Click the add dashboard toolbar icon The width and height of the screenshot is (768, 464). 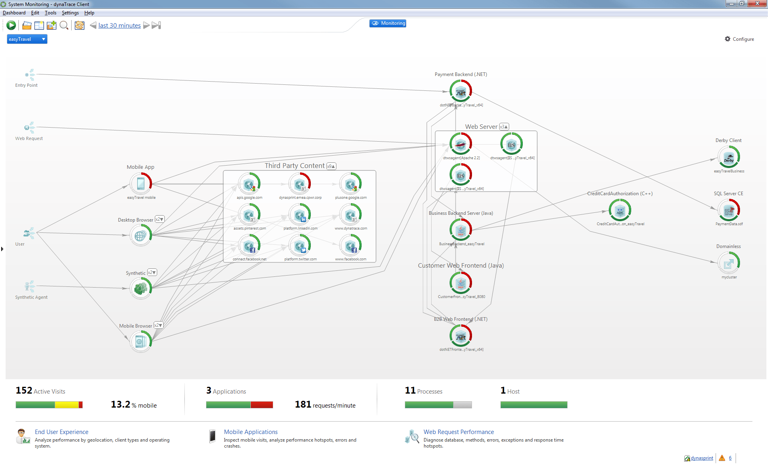pyautogui.click(x=52, y=25)
